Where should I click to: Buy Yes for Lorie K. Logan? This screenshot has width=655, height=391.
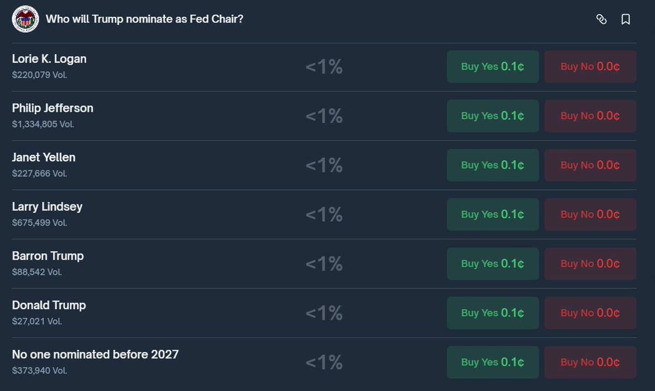click(x=492, y=67)
